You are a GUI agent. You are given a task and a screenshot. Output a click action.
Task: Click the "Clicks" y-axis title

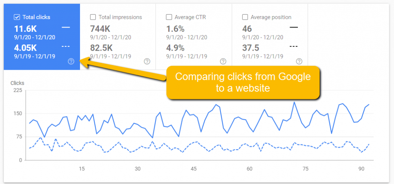coord(17,83)
